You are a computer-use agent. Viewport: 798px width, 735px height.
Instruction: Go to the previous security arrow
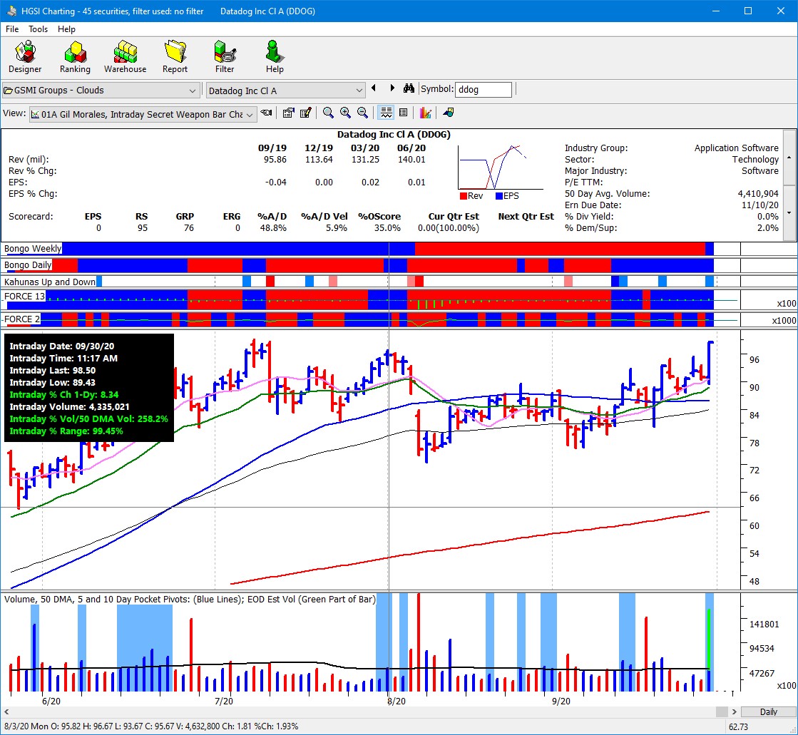tap(374, 88)
